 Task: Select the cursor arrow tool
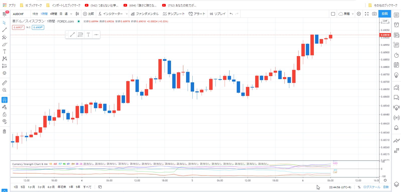tap(4, 23)
